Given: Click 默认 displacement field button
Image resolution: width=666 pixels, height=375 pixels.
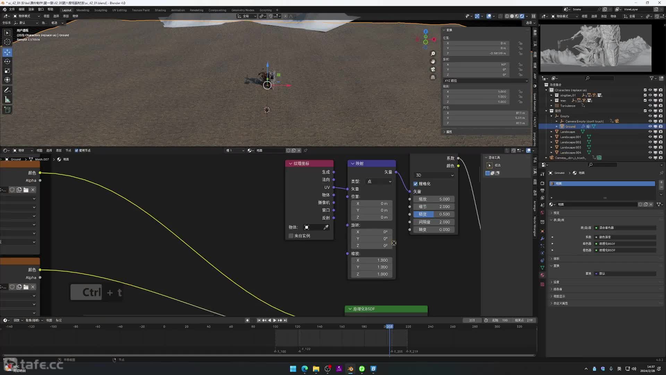Looking at the screenshot, I should tap(625, 274).
